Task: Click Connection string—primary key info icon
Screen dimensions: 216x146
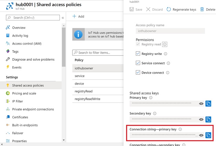Action: [x=180, y=129]
